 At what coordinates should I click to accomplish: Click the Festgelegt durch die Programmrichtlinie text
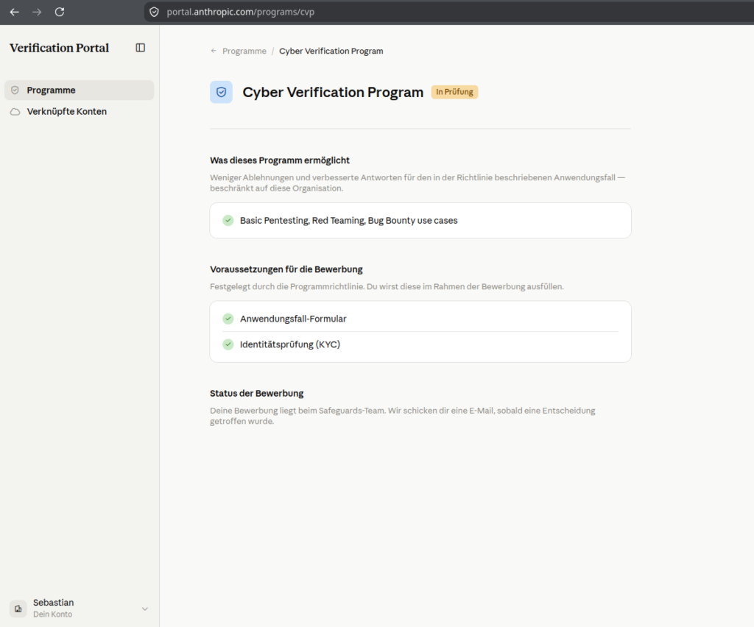(387, 286)
